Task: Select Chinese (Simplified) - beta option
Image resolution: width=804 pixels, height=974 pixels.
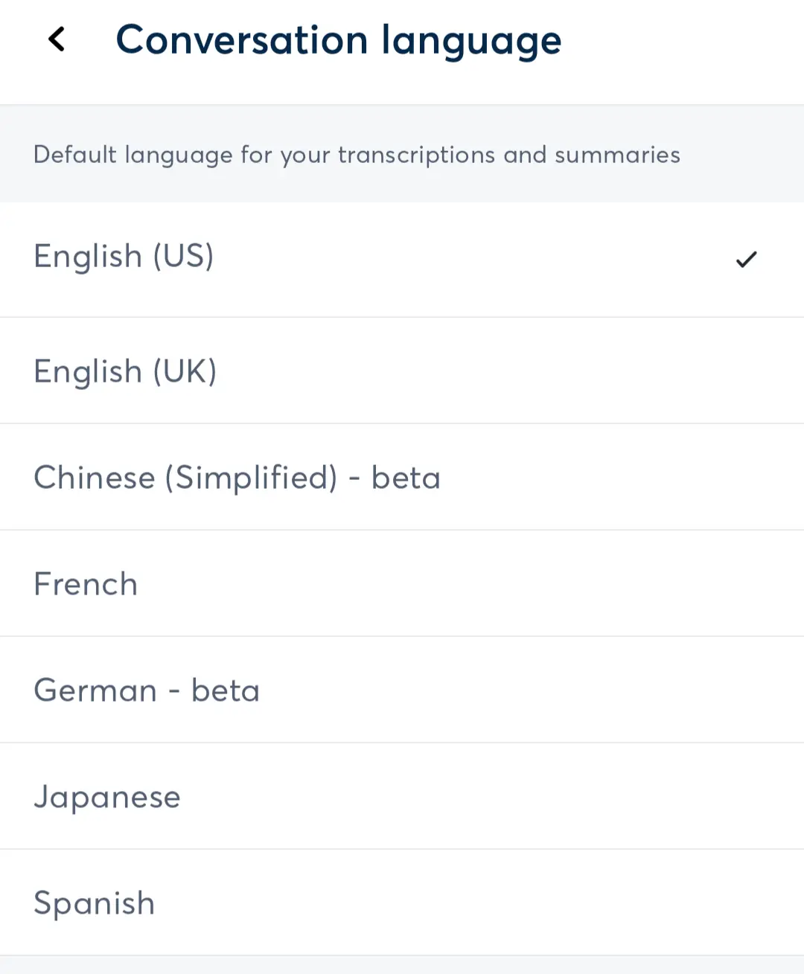Action: [x=402, y=477]
